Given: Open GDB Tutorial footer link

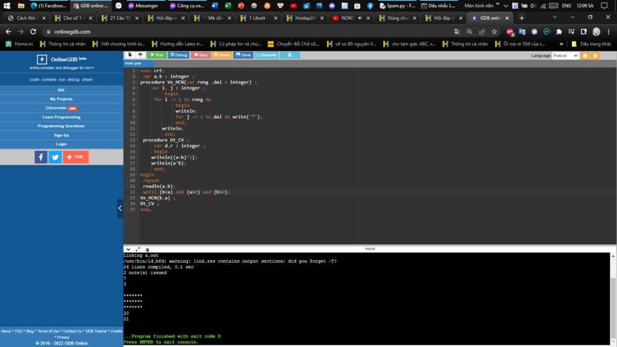Looking at the screenshot, I should tap(96, 331).
